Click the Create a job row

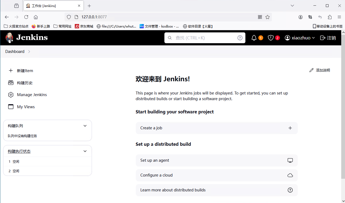point(217,128)
